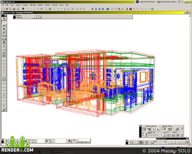Viewport: 192px width, 154px height.
Task: Click the camera icon in top toolbar
Action: (x=108, y=9)
